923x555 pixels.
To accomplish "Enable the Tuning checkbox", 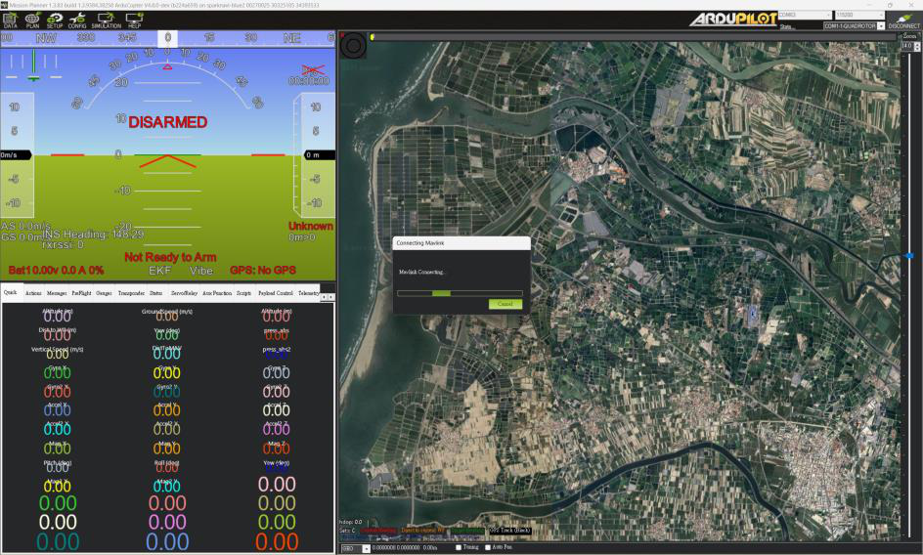I will point(459,547).
